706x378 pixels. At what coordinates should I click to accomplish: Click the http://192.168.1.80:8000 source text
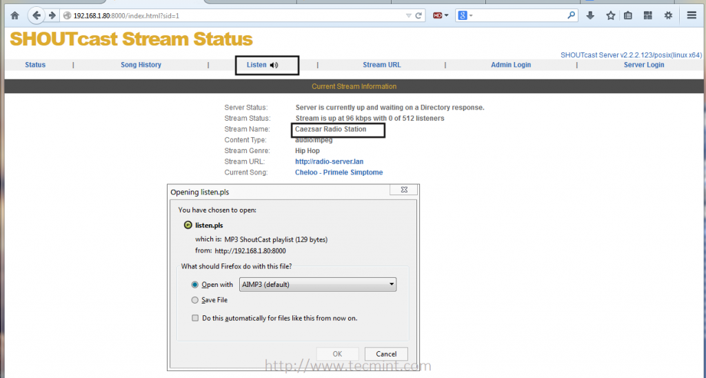click(x=250, y=251)
